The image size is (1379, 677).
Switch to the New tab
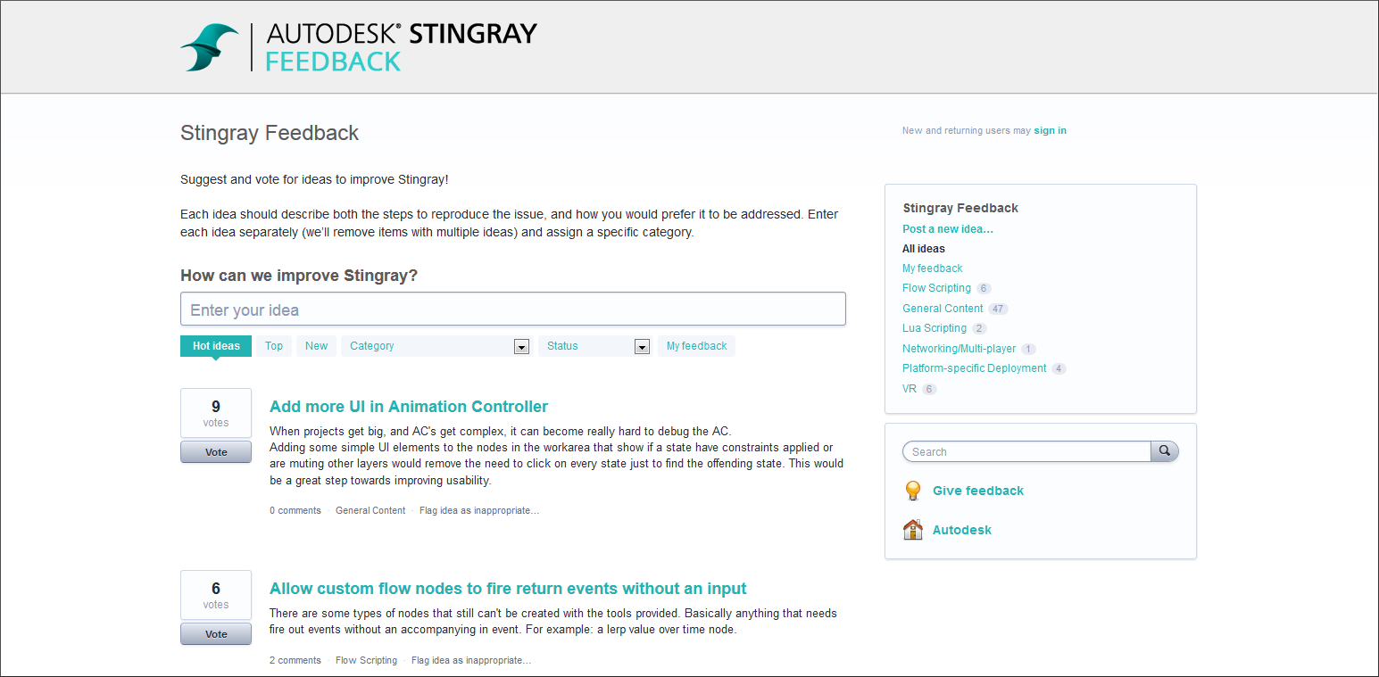point(317,346)
